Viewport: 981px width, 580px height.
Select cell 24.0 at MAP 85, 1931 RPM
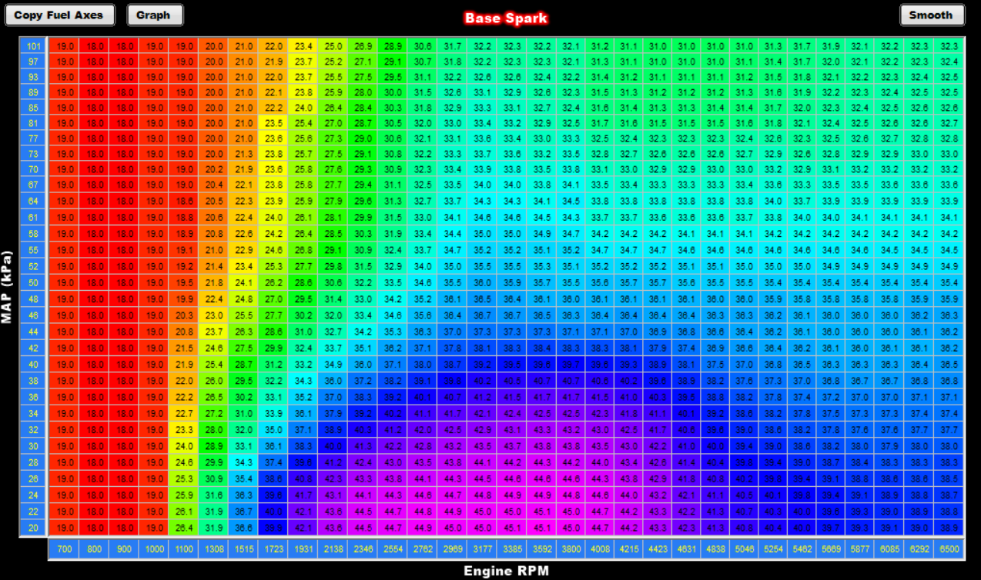(303, 108)
